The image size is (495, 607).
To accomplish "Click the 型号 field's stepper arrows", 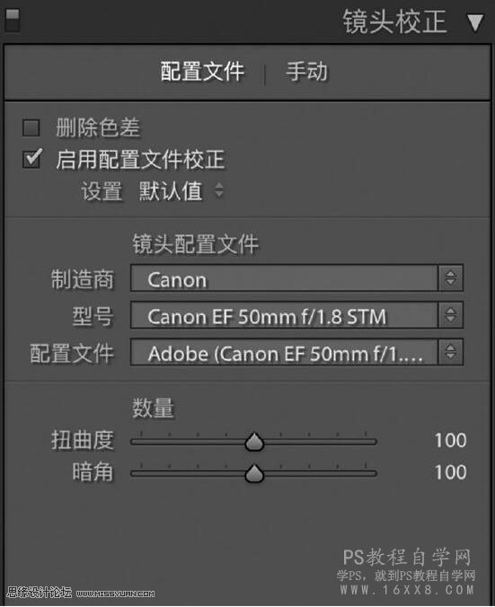I will click(x=450, y=315).
